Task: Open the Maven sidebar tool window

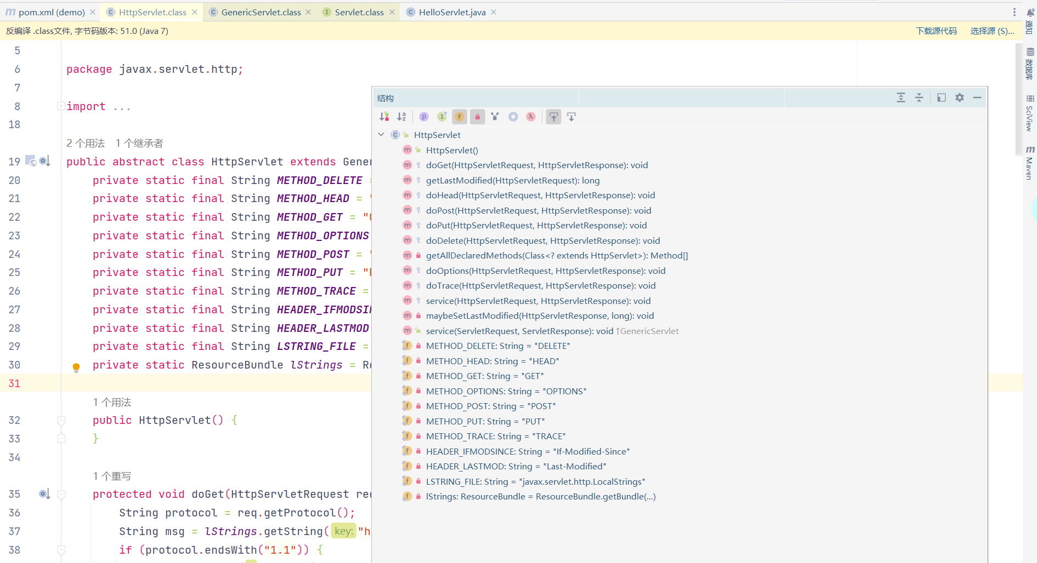Action: pyautogui.click(x=1030, y=163)
